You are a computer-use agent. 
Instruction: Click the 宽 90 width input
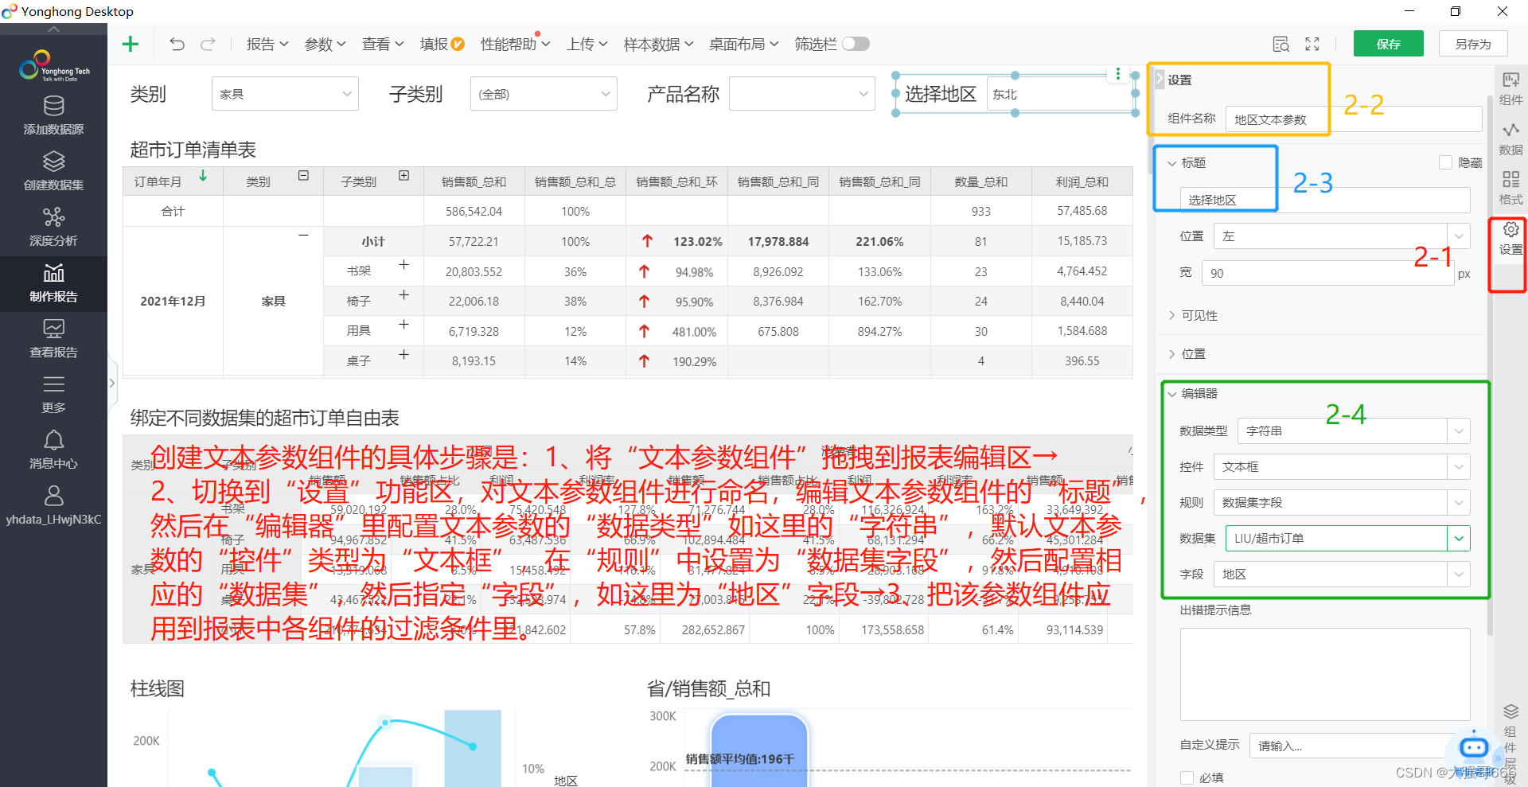(x=1327, y=273)
